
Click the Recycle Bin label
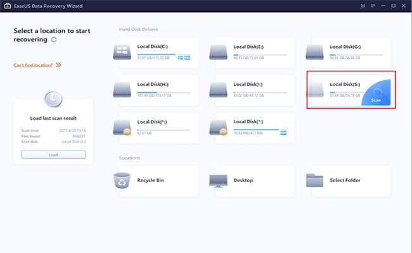150,180
